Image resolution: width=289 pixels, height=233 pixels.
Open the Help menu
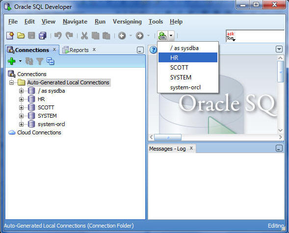[176, 22]
